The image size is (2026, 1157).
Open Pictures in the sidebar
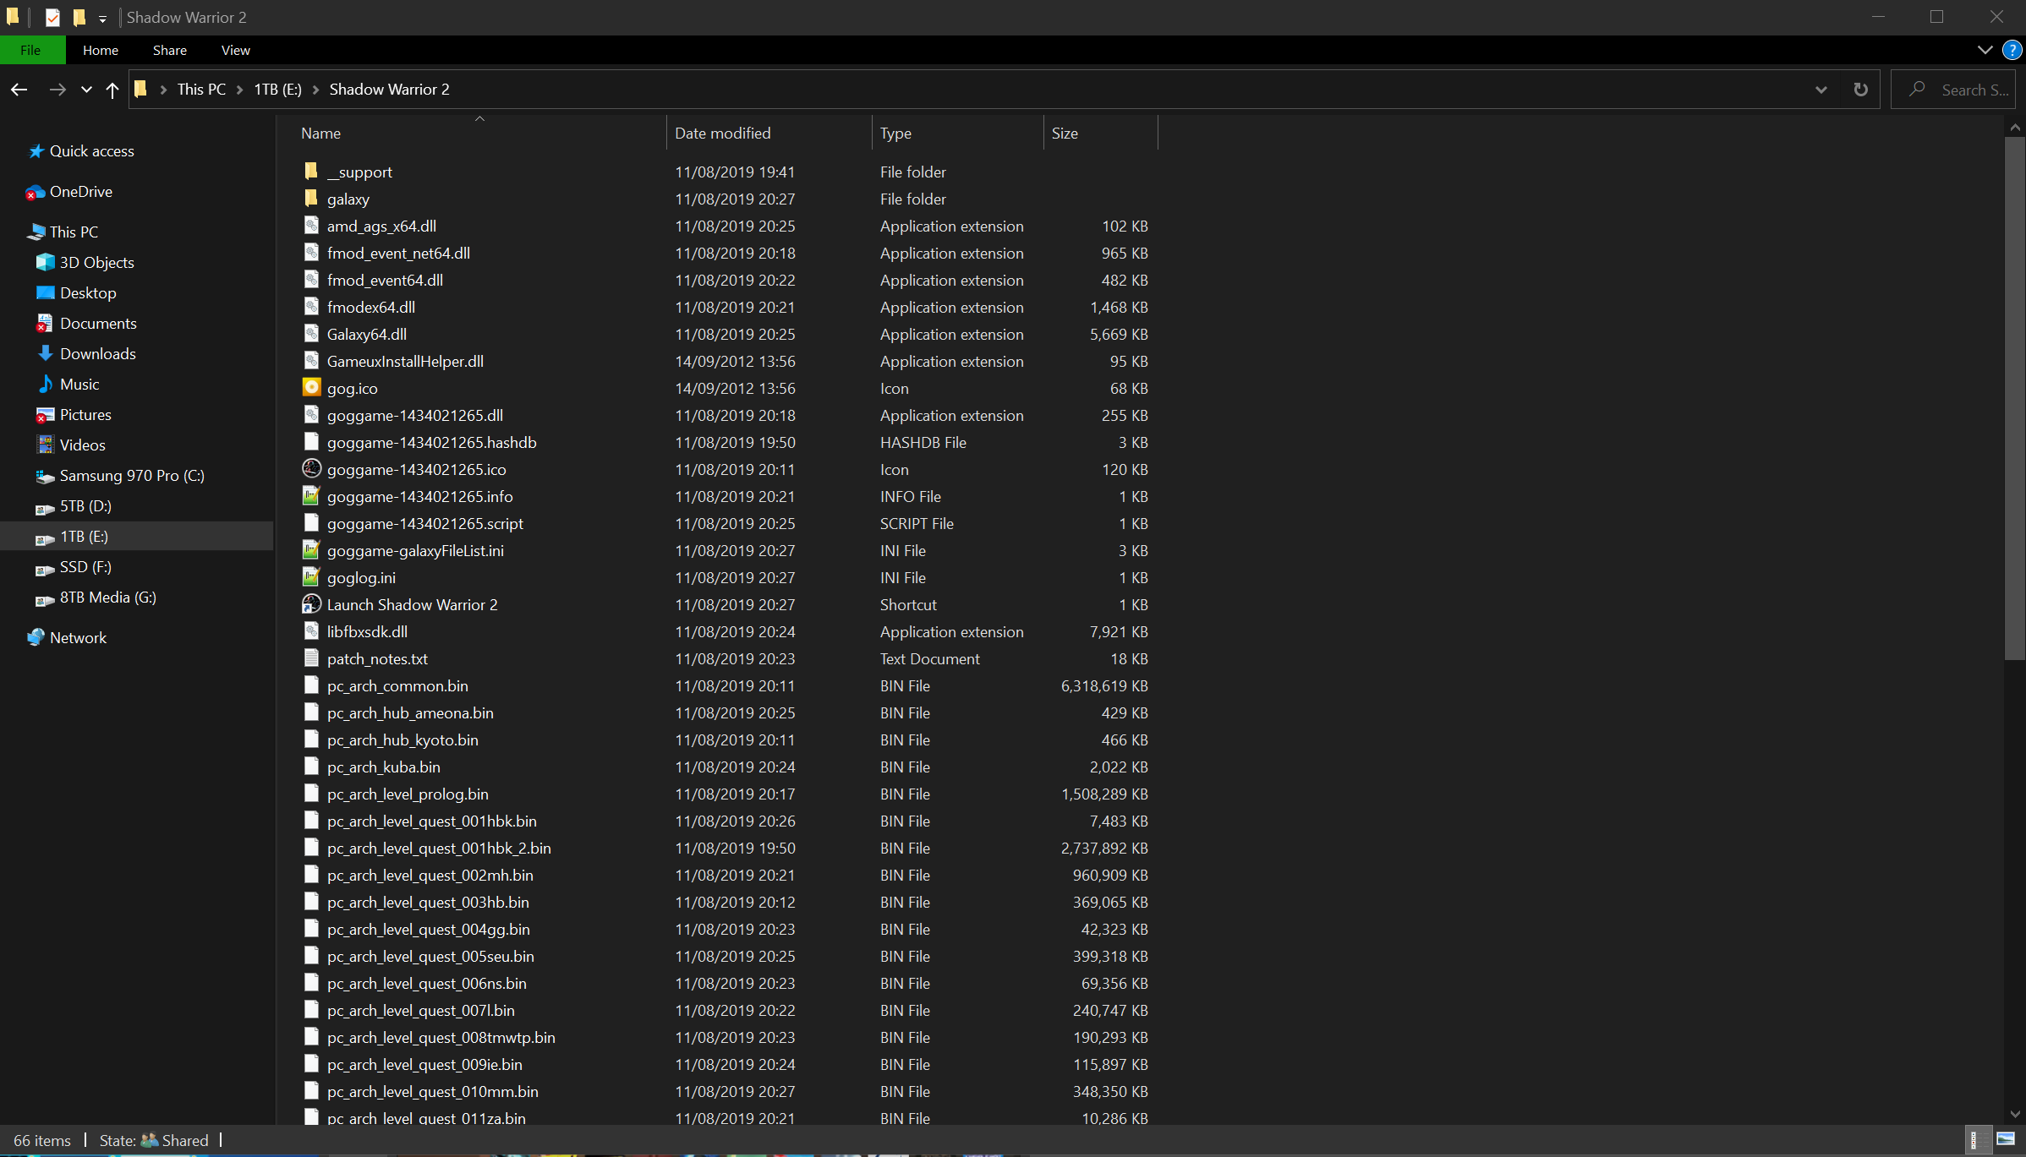[85, 415]
